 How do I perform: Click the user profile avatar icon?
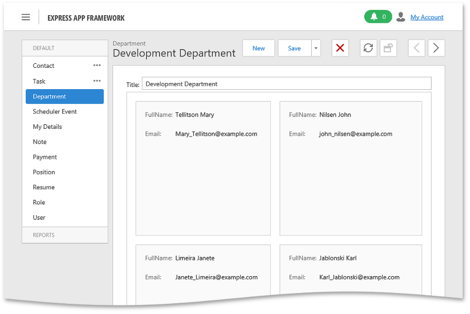coord(401,17)
